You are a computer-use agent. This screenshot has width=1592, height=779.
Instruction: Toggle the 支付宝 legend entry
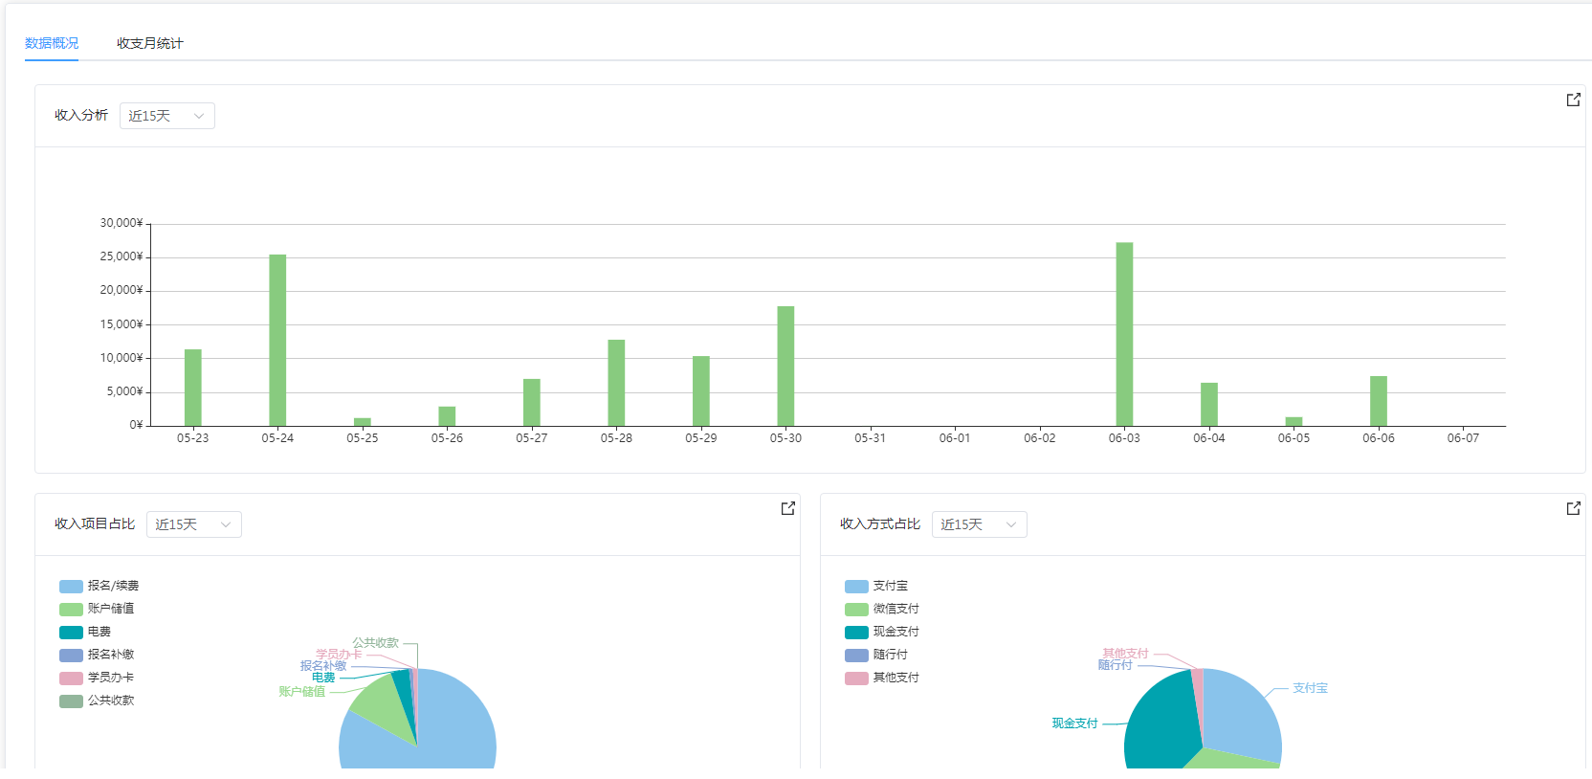[x=876, y=586]
